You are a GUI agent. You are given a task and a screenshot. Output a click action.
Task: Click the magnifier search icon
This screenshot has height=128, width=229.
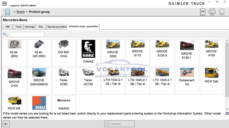(5, 34)
